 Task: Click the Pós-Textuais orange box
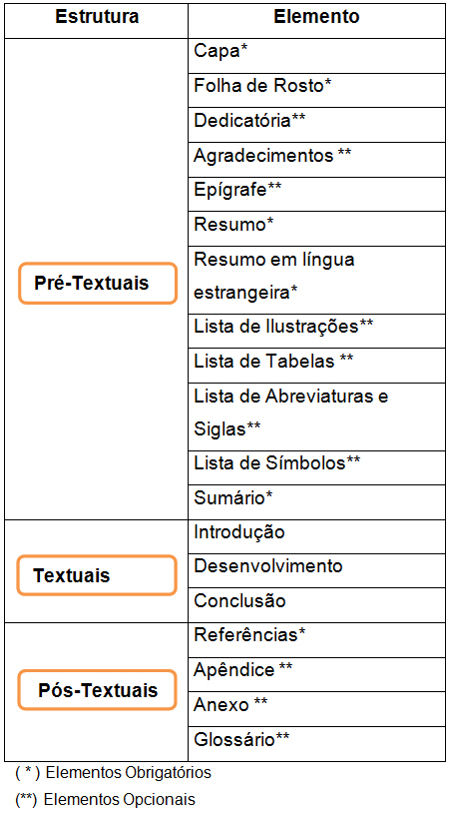97,690
